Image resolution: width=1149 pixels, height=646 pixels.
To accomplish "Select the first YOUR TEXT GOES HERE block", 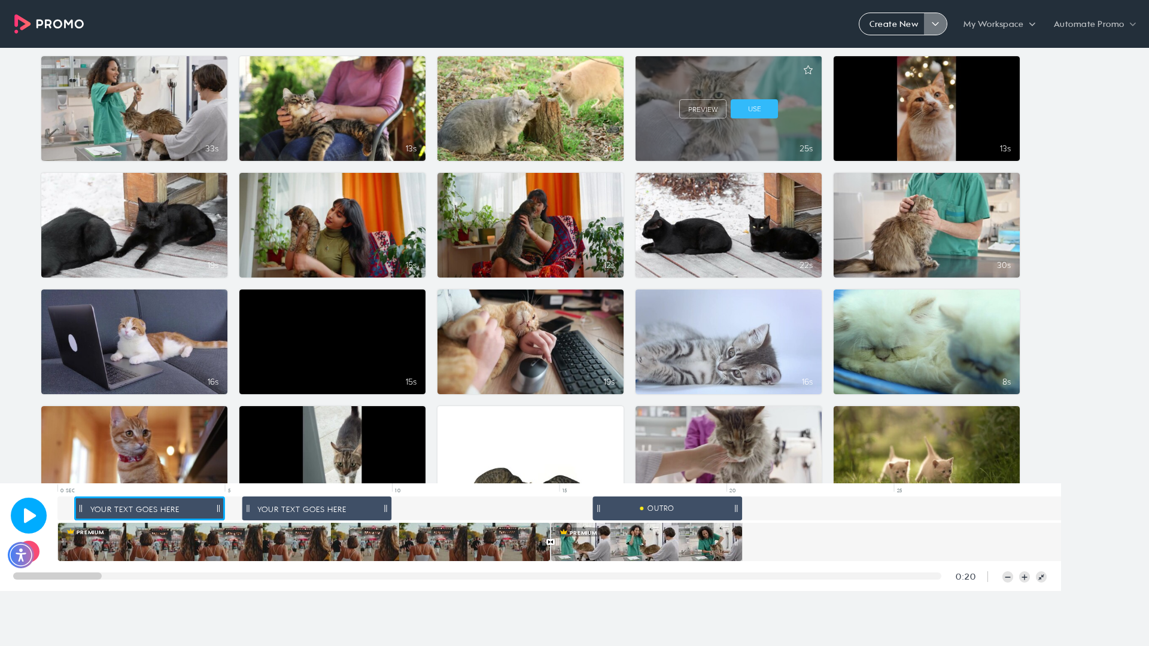I will [x=150, y=508].
